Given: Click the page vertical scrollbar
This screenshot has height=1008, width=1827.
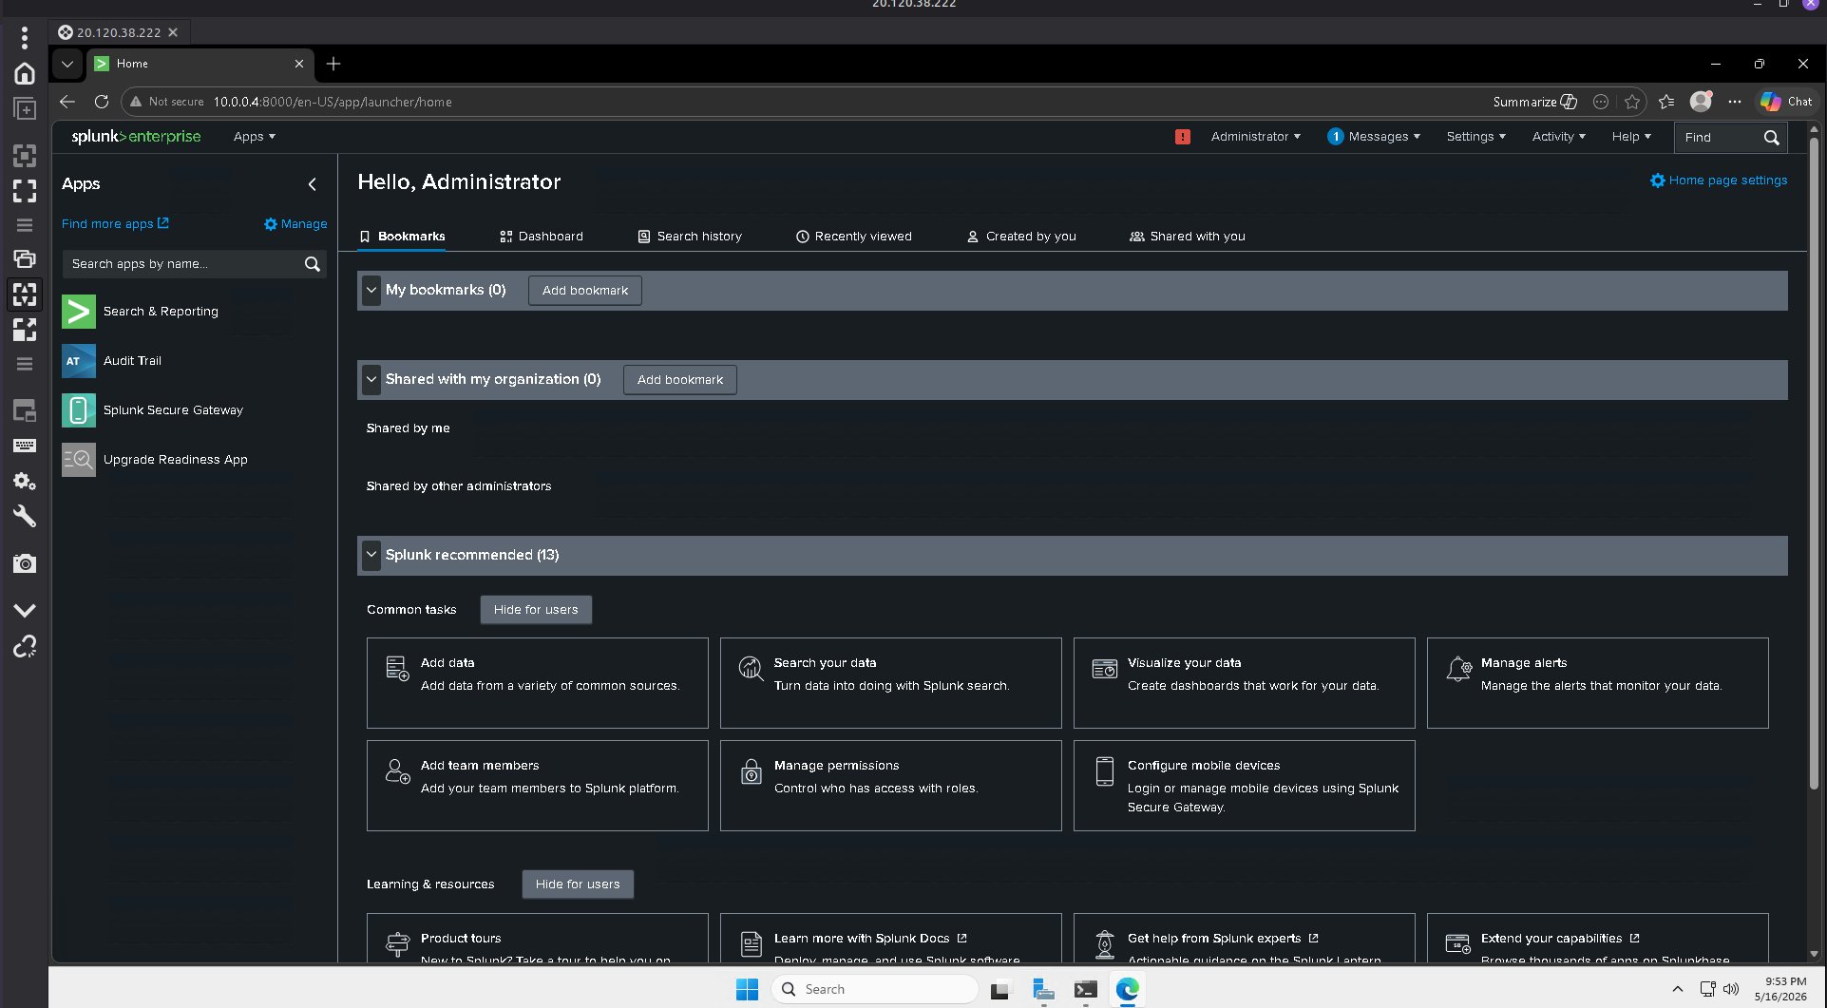Looking at the screenshot, I should 1814,466.
